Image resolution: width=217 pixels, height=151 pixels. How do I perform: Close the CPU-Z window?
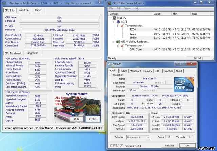click(192, 63)
